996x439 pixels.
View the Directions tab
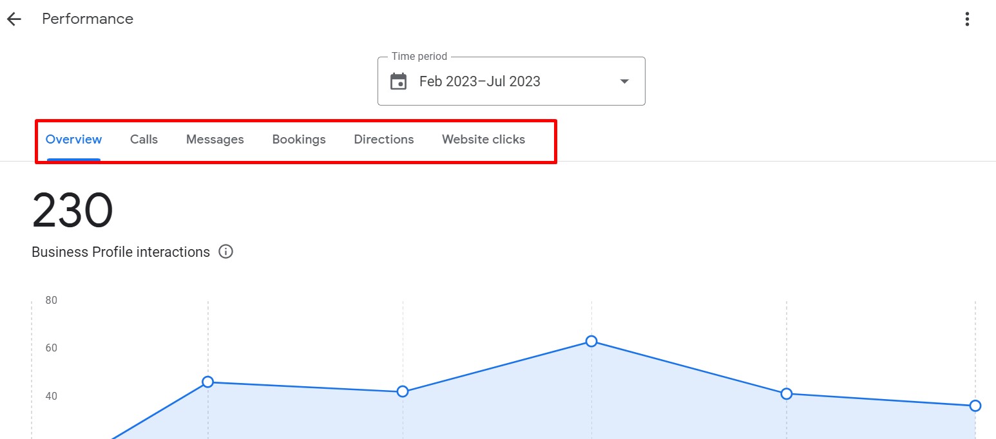[384, 140]
